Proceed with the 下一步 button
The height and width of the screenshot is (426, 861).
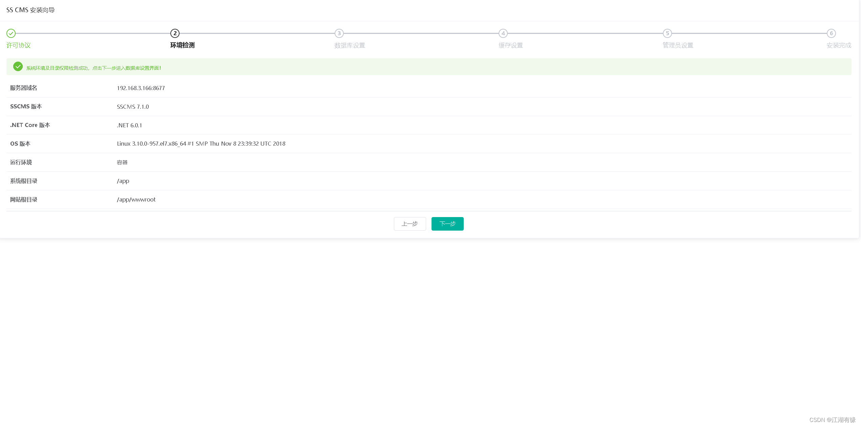(447, 224)
